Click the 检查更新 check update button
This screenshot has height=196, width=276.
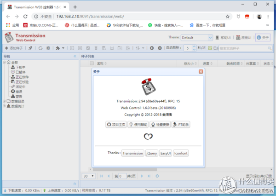click(160, 125)
